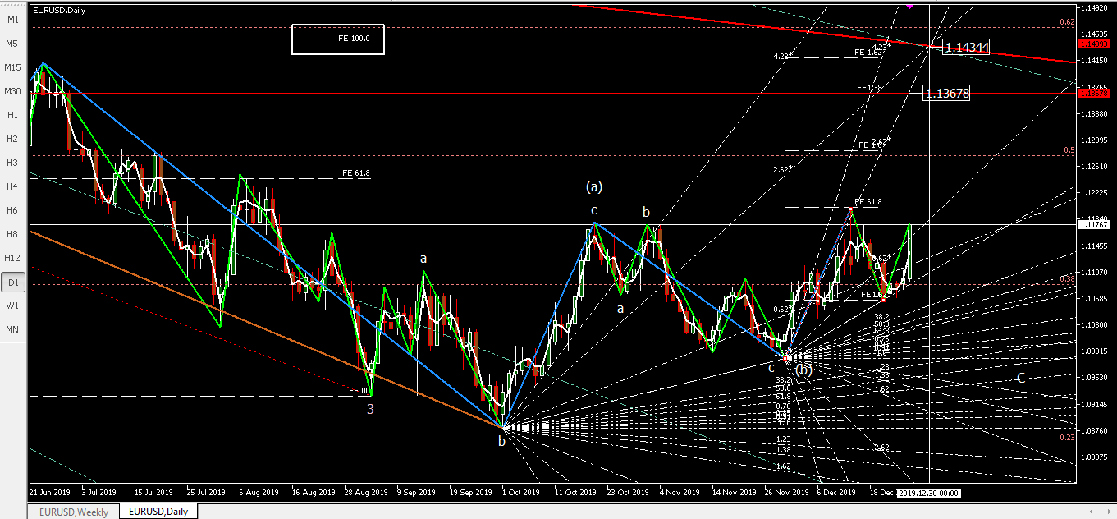Select the M30 timeframe button
Viewport: 1117px width, 519px height.
pos(12,91)
